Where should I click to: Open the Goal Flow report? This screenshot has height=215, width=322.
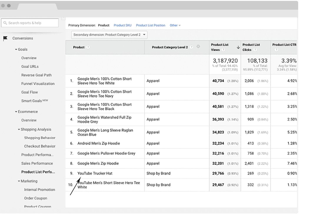pos(29,92)
